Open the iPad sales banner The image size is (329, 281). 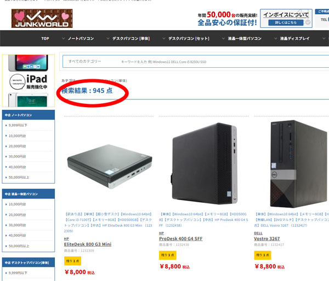coord(29,80)
